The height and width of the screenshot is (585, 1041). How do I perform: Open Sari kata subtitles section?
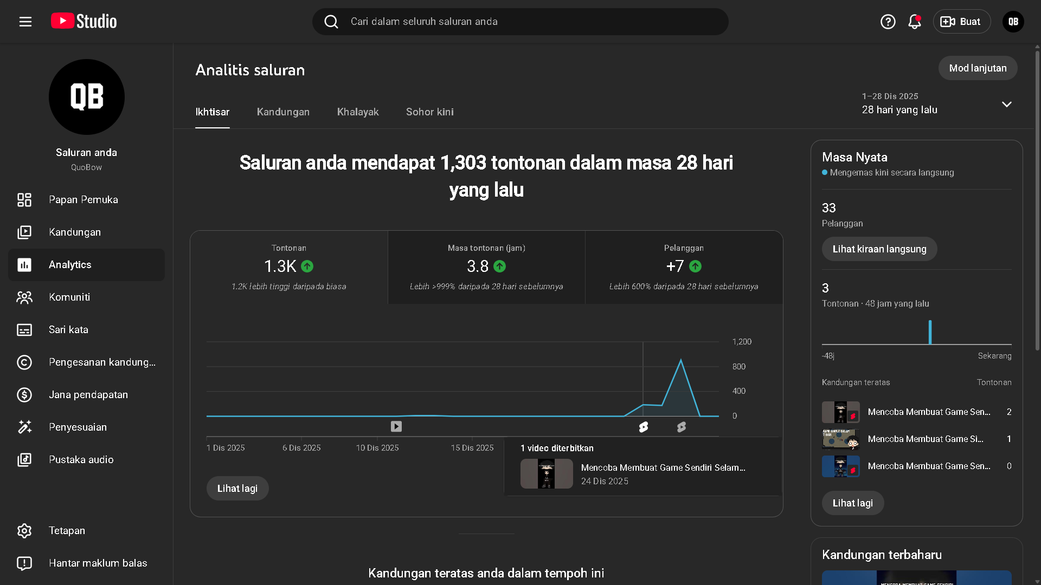click(x=68, y=330)
